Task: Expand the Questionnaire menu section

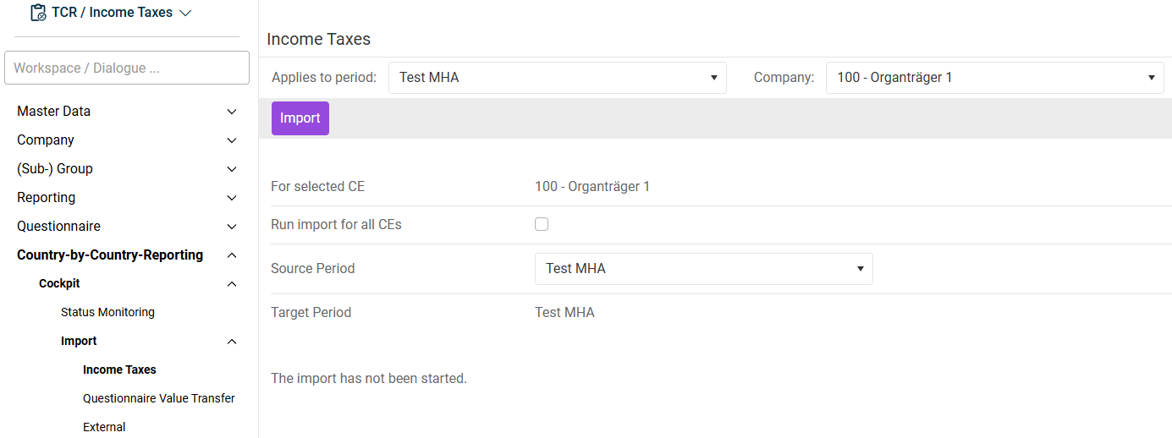Action: click(232, 227)
